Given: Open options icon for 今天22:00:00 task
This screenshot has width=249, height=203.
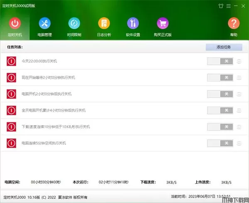Looking at the screenshot, I should pos(239,61).
